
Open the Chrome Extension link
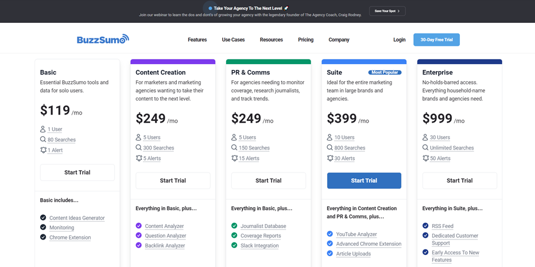(70, 237)
